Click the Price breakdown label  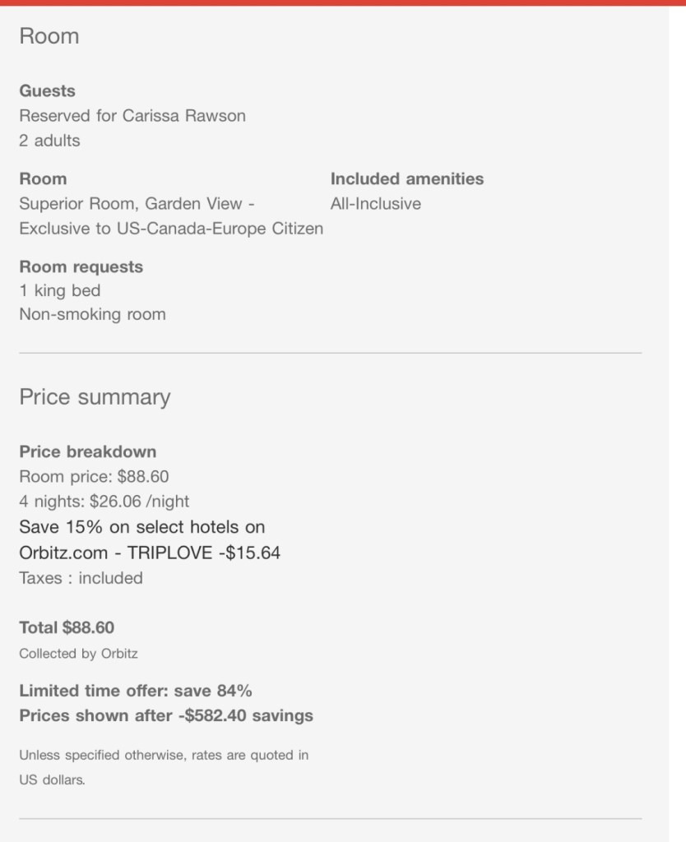(87, 451)
